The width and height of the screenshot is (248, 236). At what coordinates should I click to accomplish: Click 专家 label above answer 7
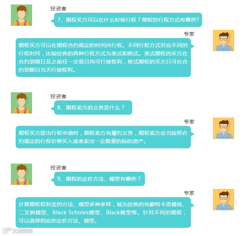point(189,34)
